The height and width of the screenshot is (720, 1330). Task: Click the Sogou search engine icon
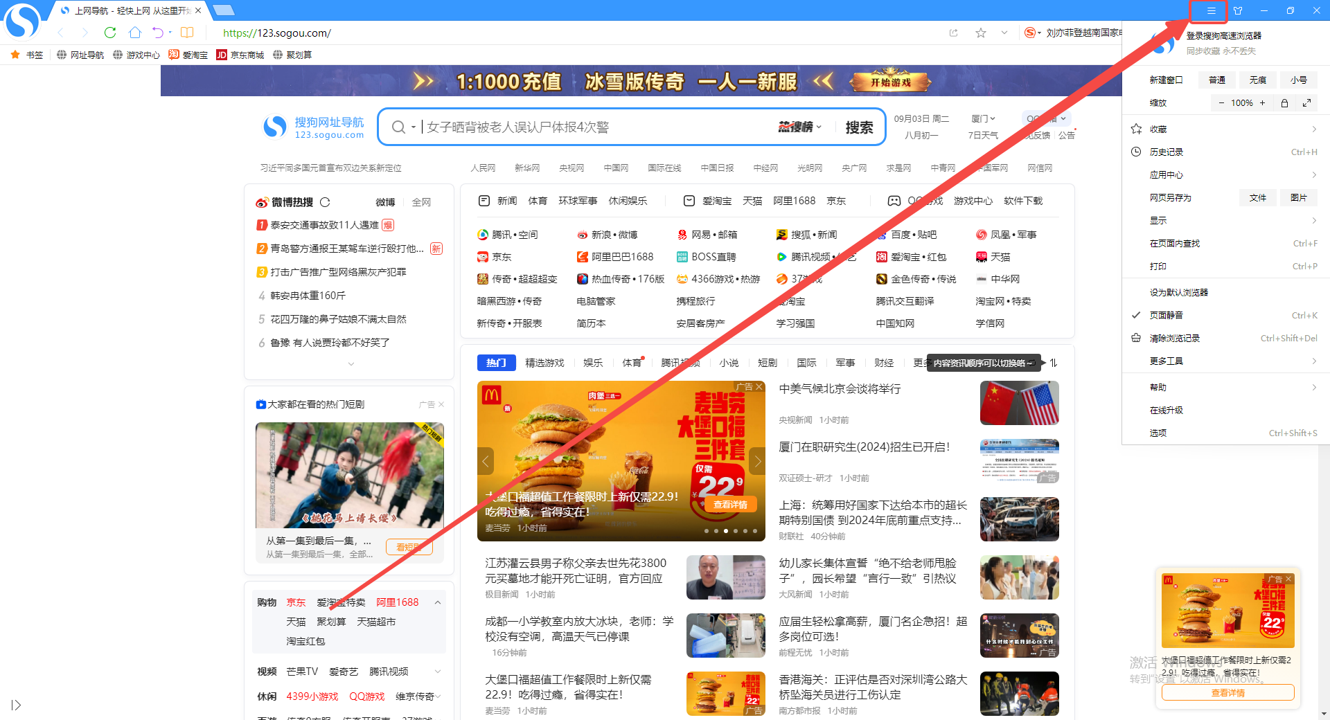[1030, 33]
